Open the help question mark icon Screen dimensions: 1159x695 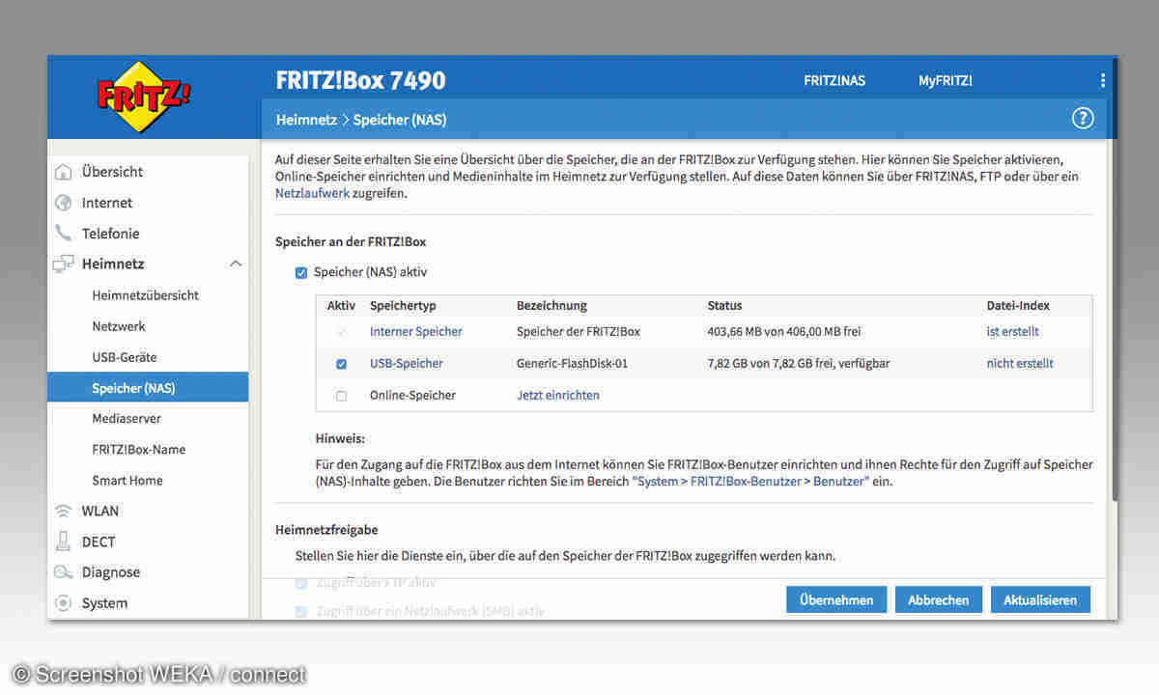(x=1083, y=119)
